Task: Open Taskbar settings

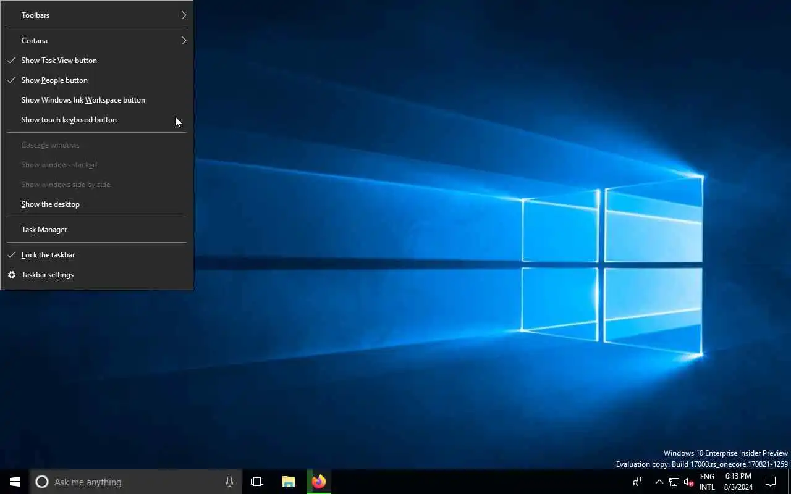Action: (x=96, y=275)
